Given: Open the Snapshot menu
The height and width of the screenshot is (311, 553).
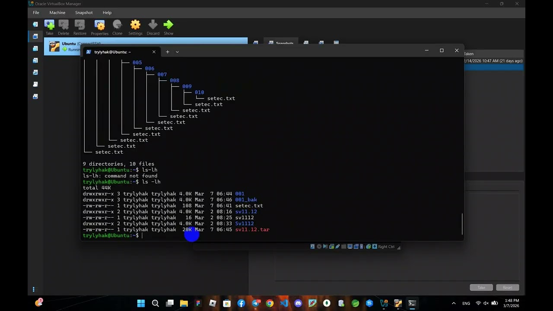Looking at the screenshot, I should click(84, 13).
